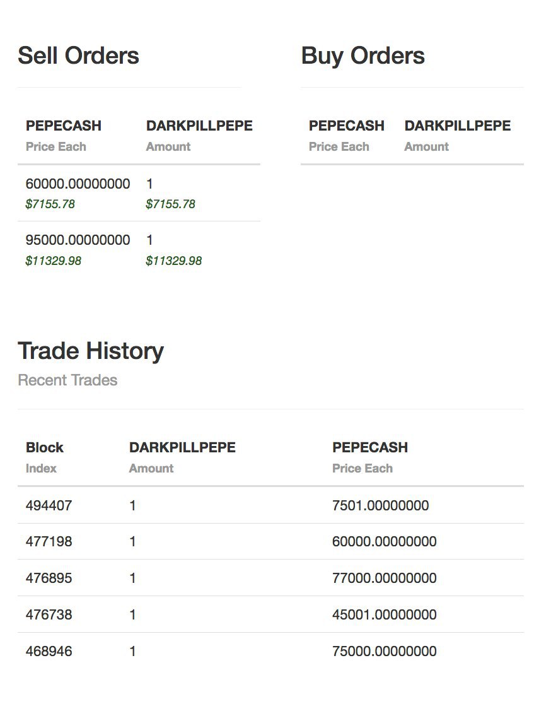Click the Recent Trades subtitle
This screenshot has height=728, width=551.
pos(67,380)
